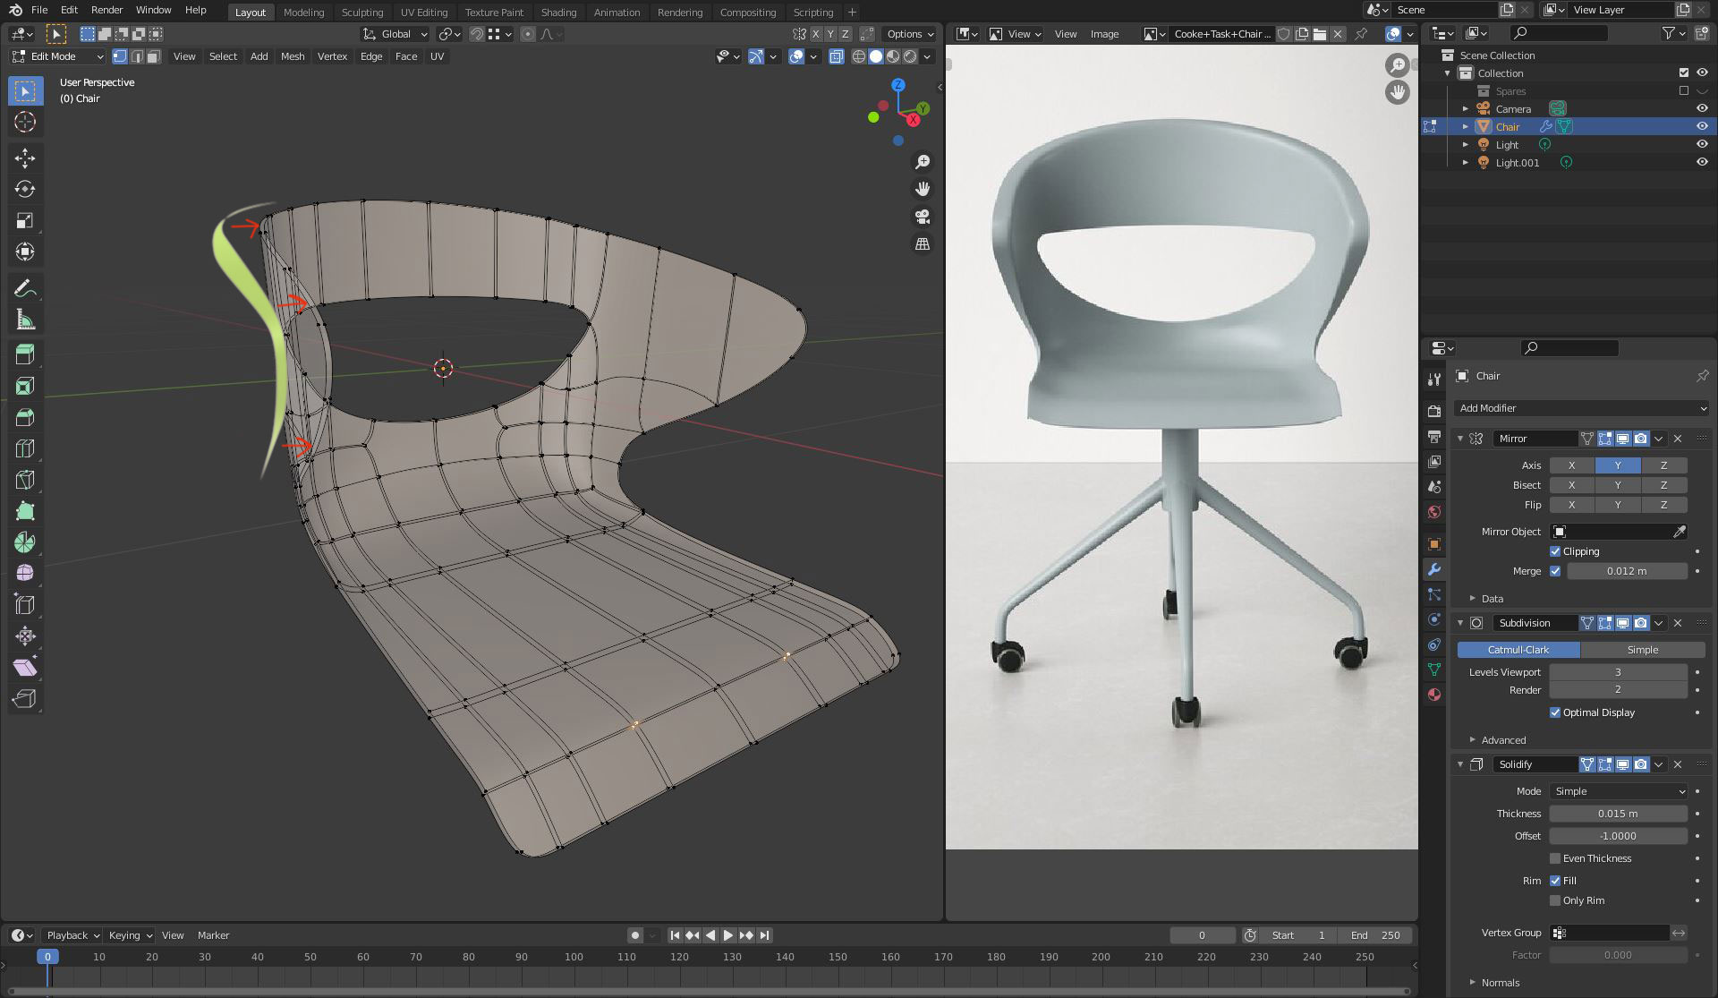Image resolution: width=1718 pixels, height=998 pixels.
Task: Select the Loop Cut tool
Action: (x=25, y=448)
